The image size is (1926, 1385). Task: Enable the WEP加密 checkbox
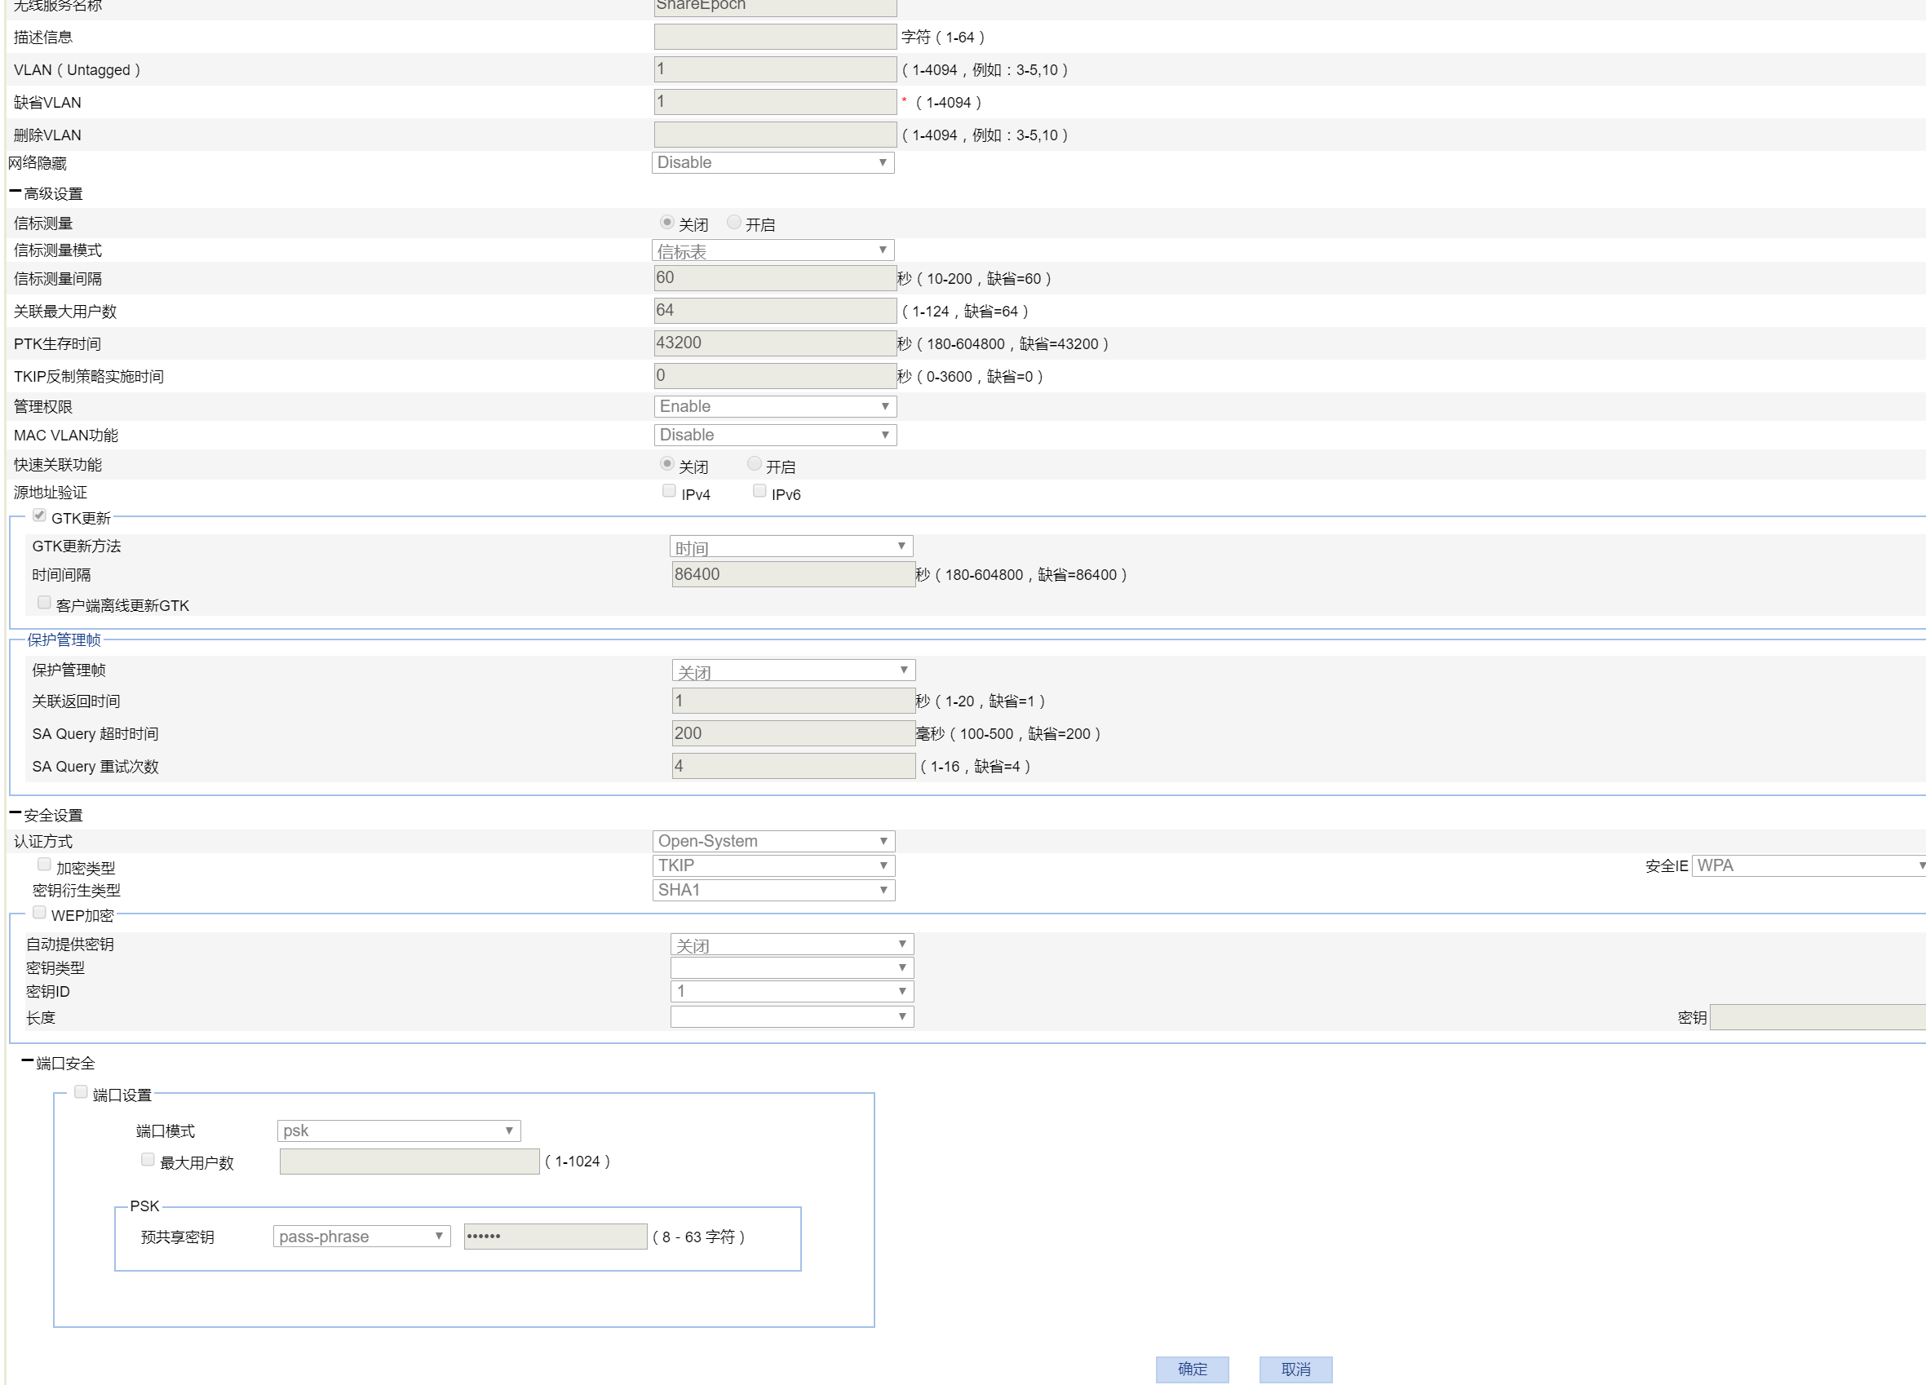click(39, 913)
